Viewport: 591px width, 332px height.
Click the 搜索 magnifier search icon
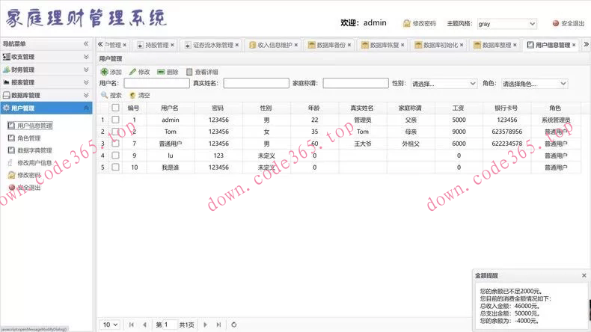pyautogui.click(x=105, y=96)
